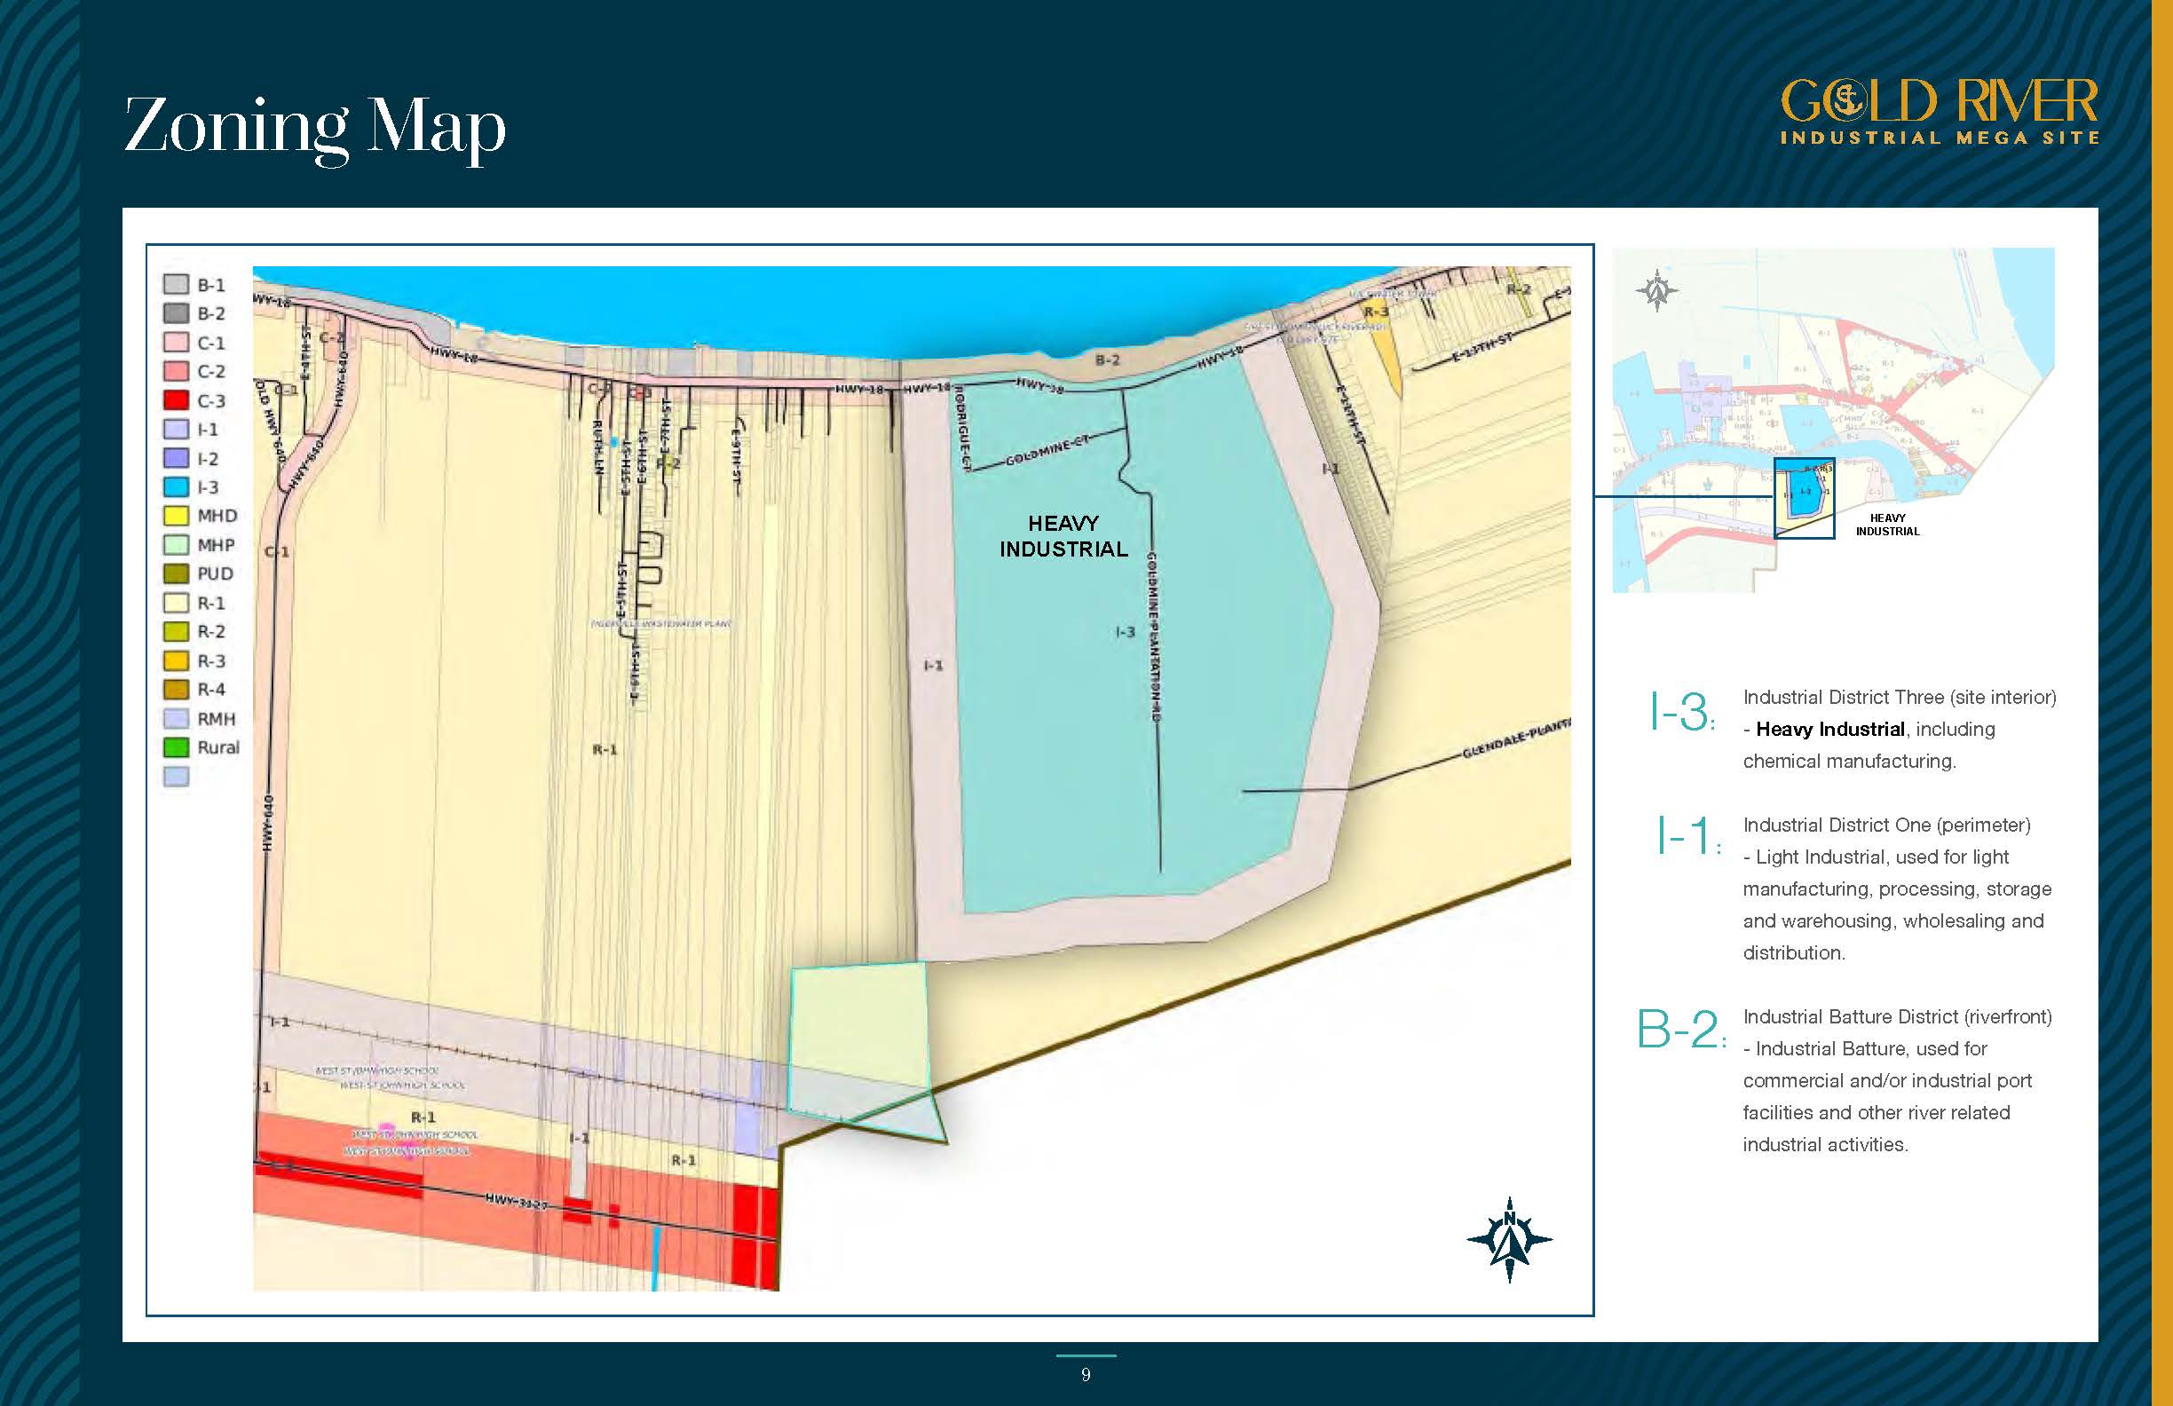Click the compass icon on the inset map
Image resolution: width=2173 pixels, height=1406 pixels.
click(1656, 292)
